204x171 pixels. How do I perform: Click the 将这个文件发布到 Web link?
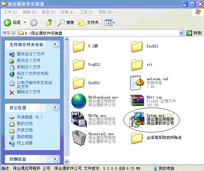pos(32,75)
